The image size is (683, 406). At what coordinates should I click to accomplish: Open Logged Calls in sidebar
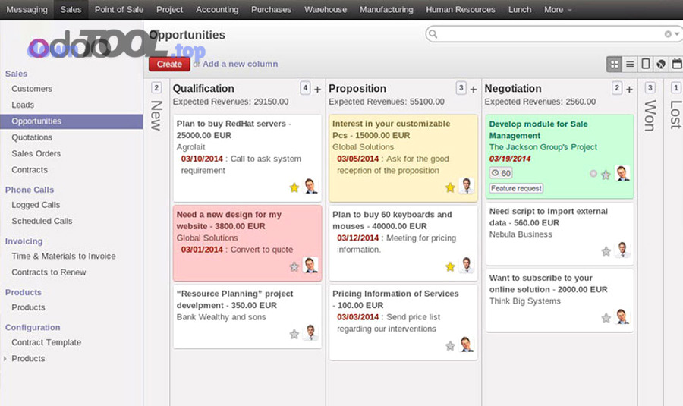[36, 205]
